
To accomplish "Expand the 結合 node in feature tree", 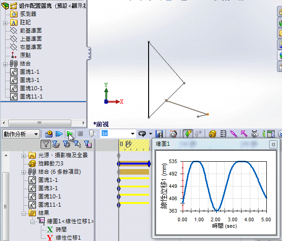I will [5, 64].
